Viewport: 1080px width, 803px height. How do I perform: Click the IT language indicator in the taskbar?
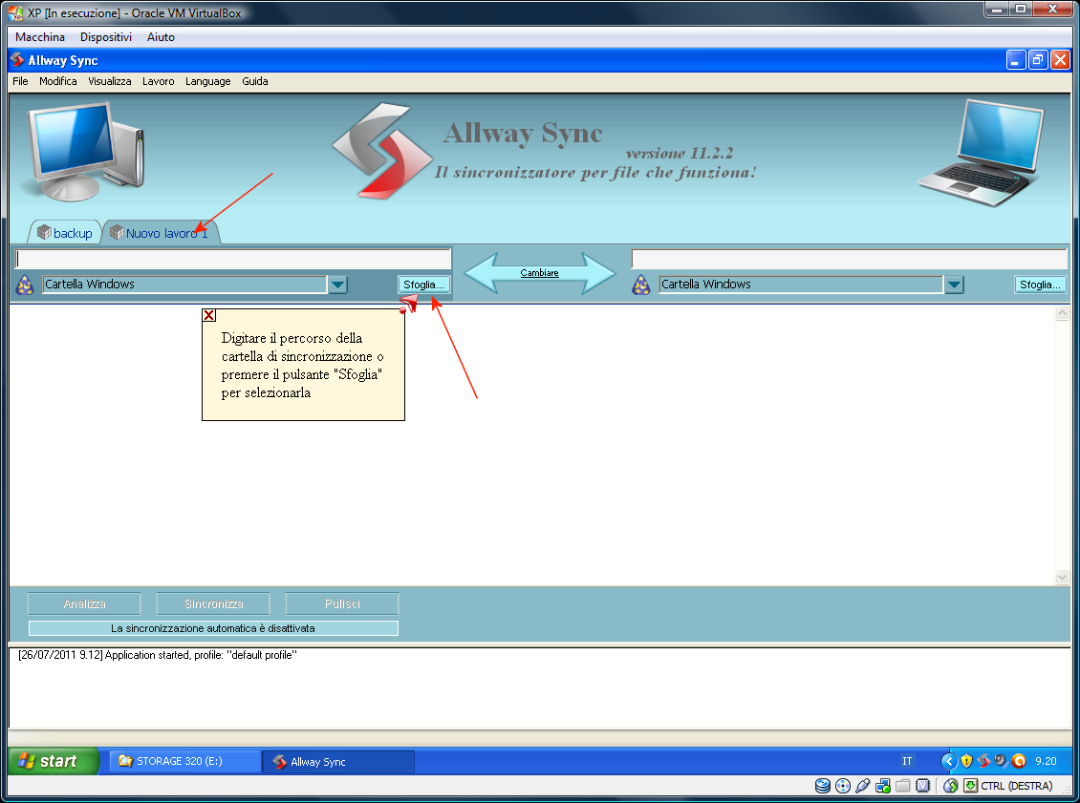coord(907,761)
